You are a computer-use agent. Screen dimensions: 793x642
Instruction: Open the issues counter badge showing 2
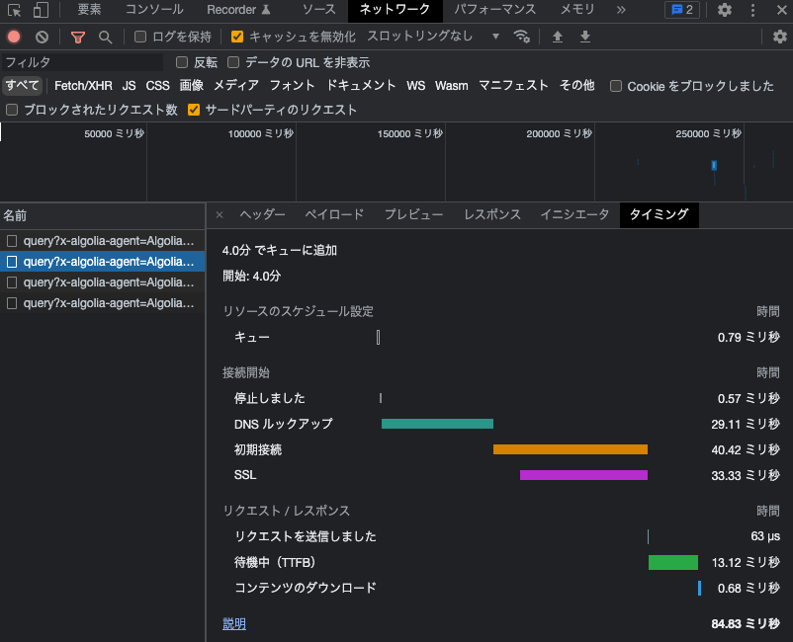[x=681, y=10]
